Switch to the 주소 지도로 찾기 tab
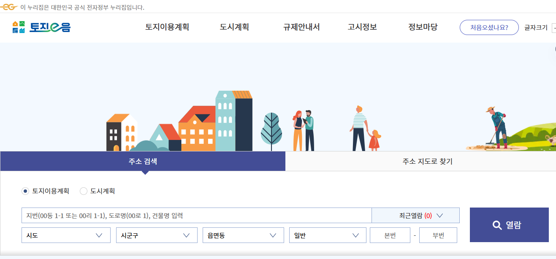This screenshot has height=259, width=556. click(x=426, y=161)
